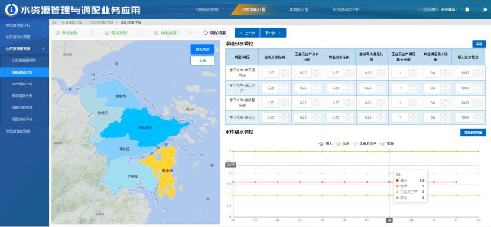Toggle the 农业 legend series
The width and height of the screenshot is (491, 227).
pyautogui.click(x=386, y=144)
